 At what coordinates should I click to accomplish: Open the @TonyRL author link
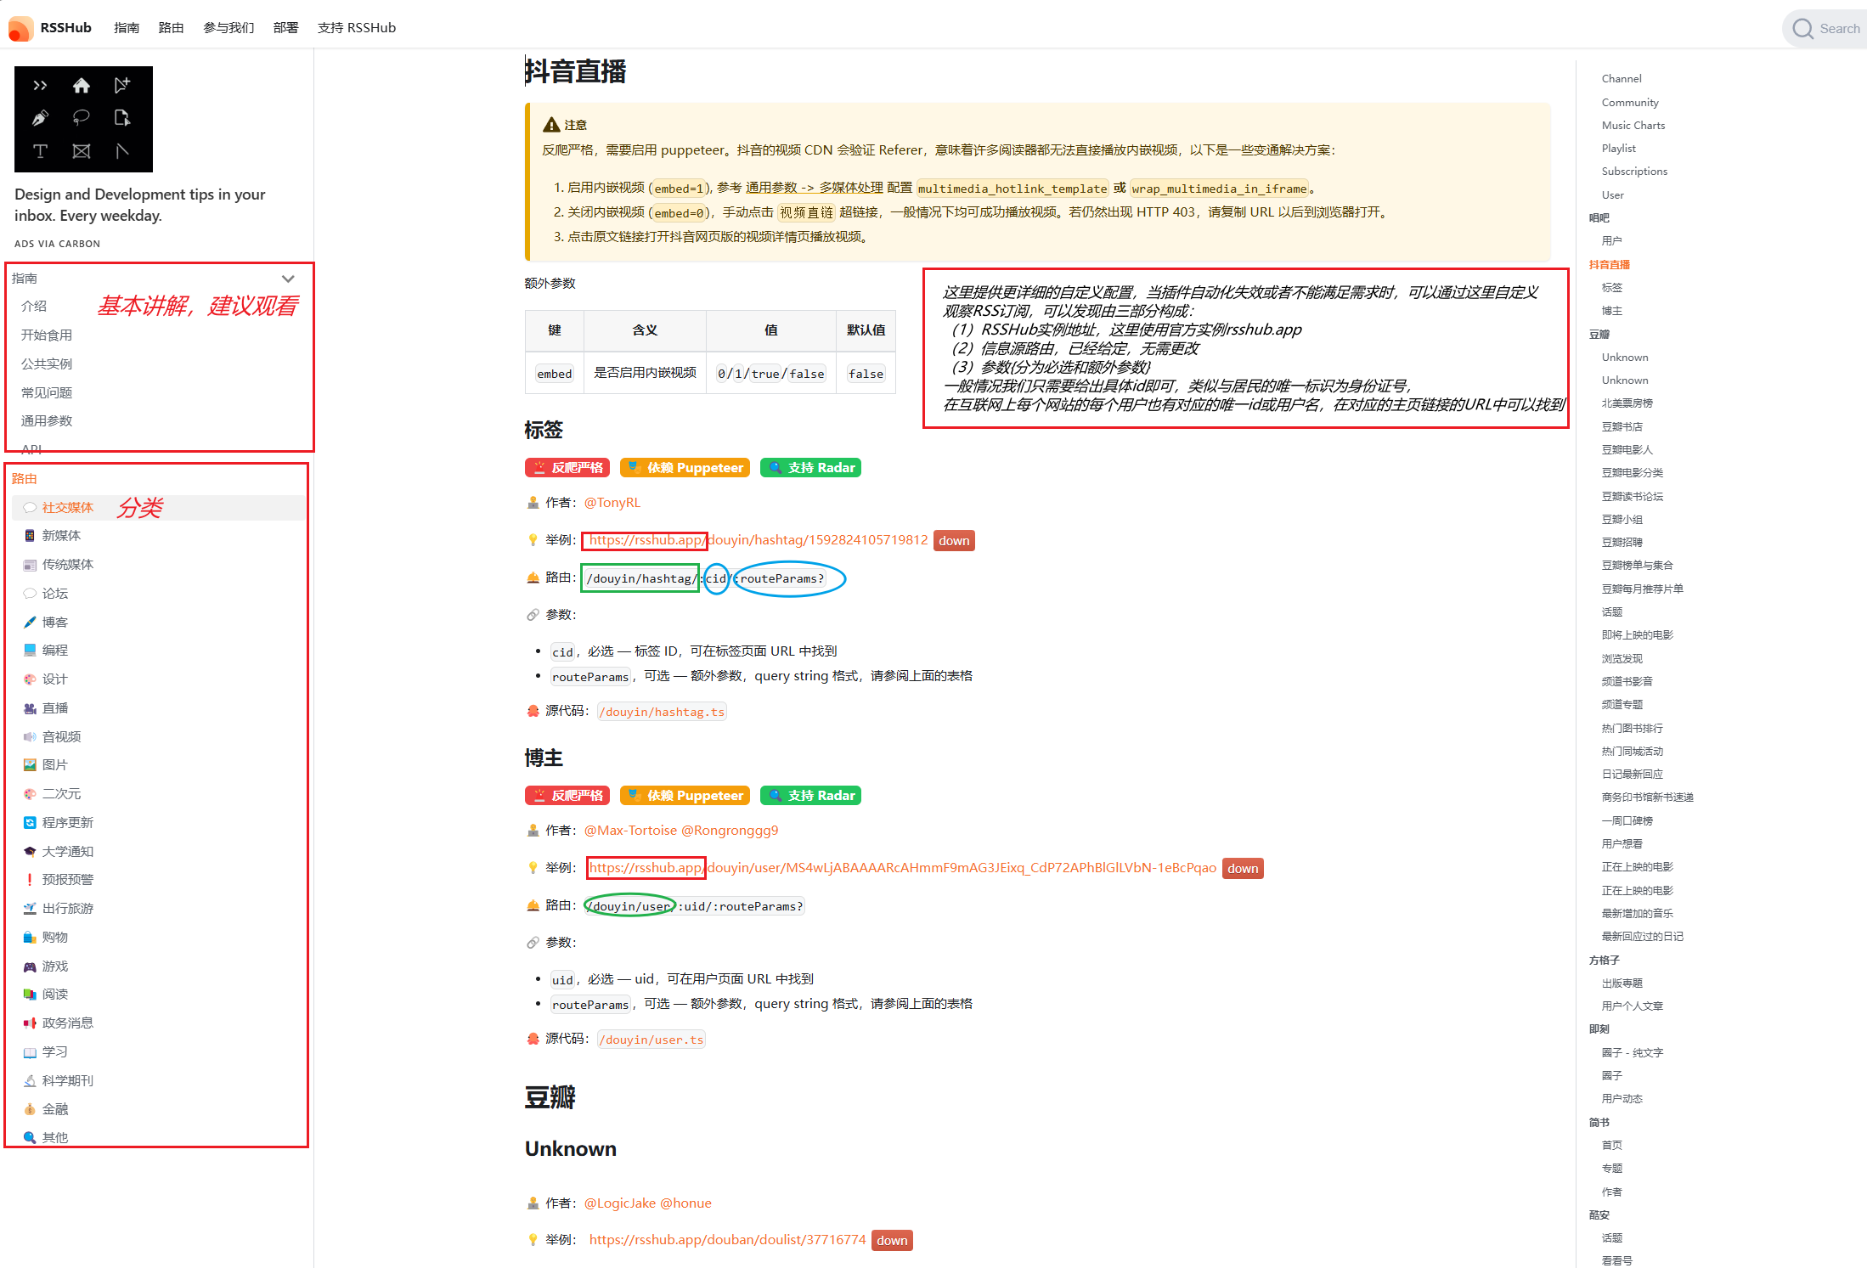(x=612, y=503)
